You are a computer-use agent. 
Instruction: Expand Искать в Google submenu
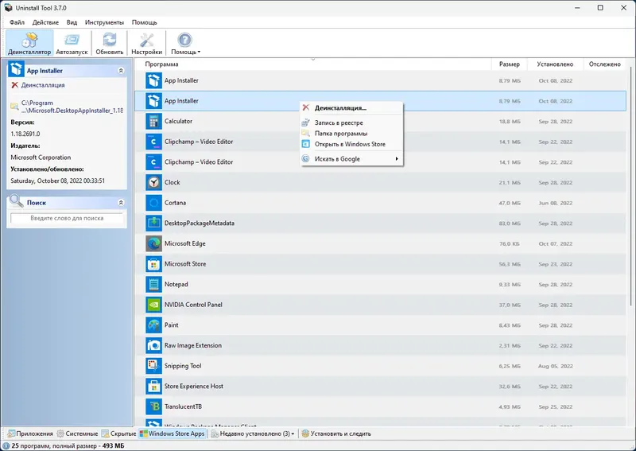pyautogui.click(x=351, y=159)
